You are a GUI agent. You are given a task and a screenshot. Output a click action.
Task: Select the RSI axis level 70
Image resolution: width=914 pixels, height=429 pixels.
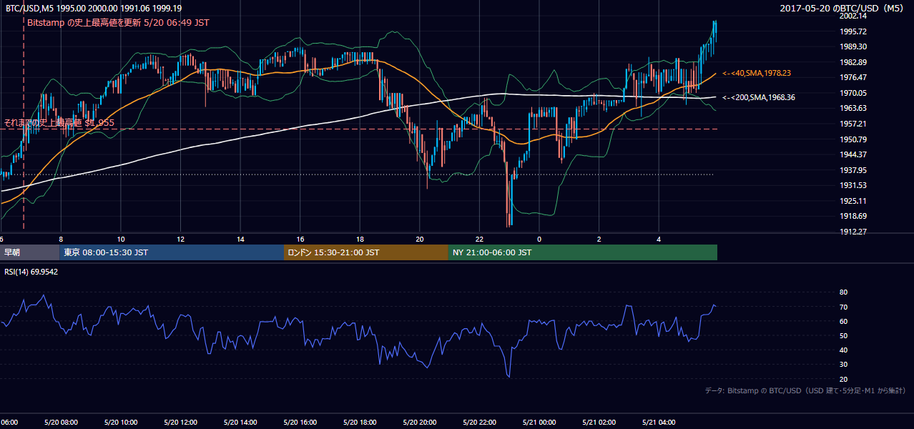tap(843, 307)
